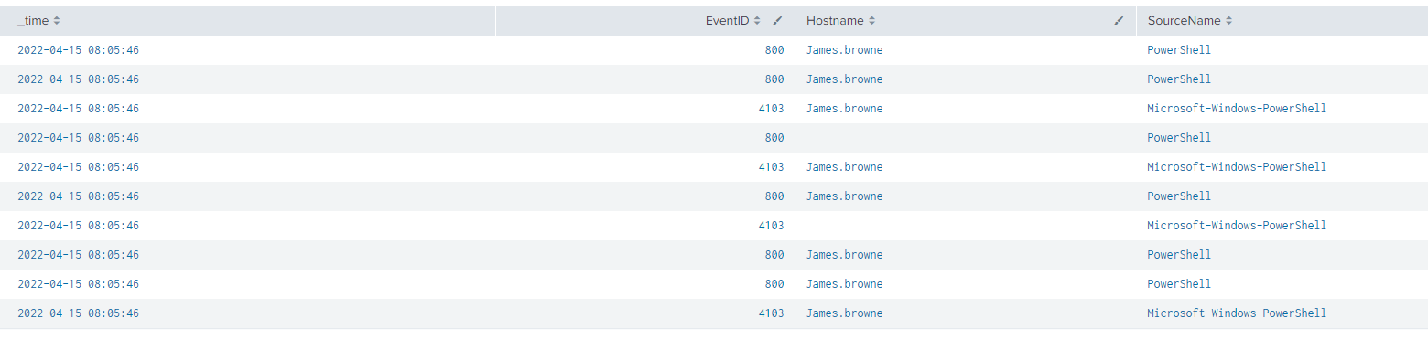Screen dimensions: 1428x339
Task: Open the timestamp in the bottom result row
Action: [x=79, y=313]
